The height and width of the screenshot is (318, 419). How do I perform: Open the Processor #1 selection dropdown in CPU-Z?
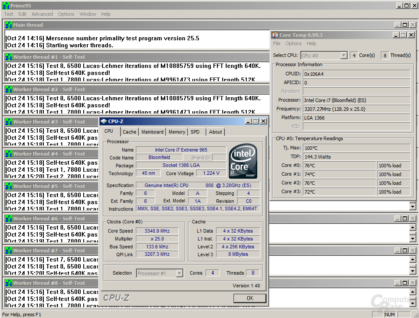pos(179,273)
